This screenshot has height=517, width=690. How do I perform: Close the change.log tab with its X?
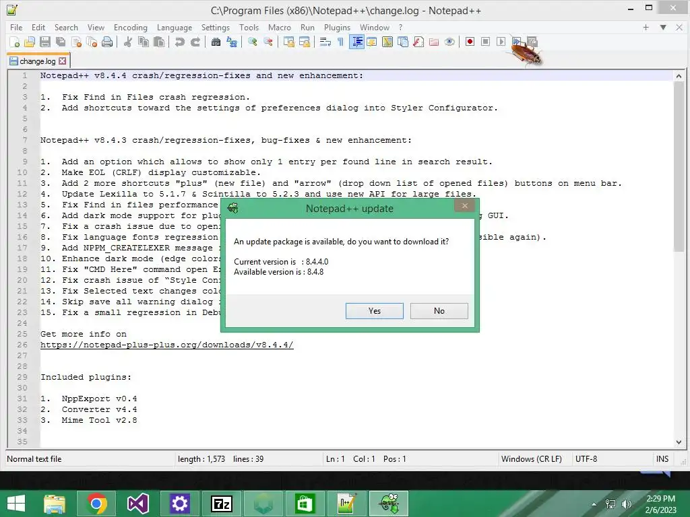63,61
